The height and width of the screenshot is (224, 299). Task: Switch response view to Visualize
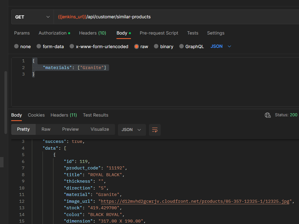click(x=100, y=129)
